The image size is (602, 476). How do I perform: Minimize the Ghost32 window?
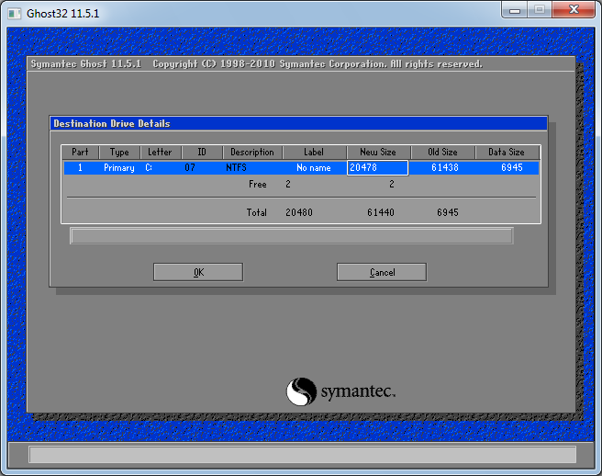[x=515, y=10]
